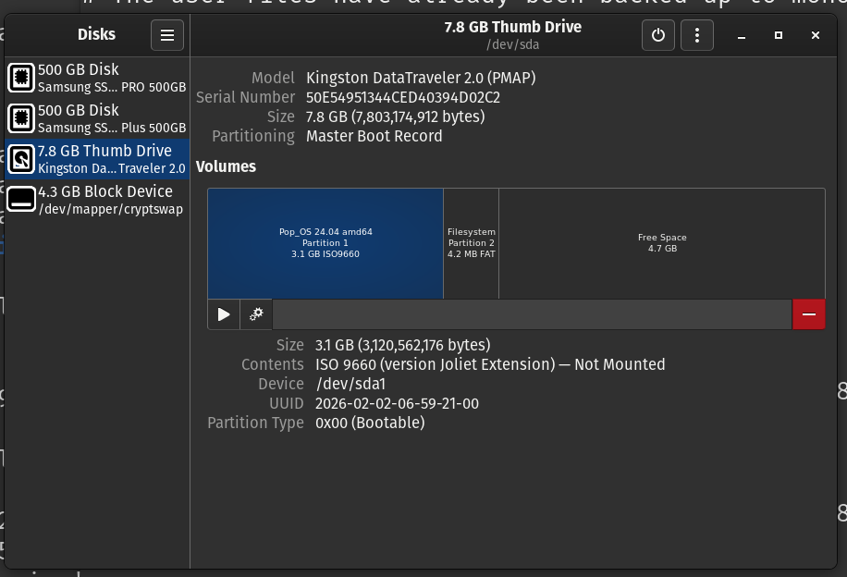
Task: Click the thumb drive icon in sidebar
Action: pos(22,159)
